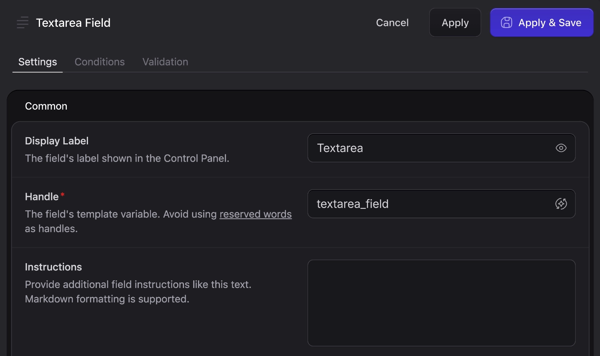600x356 pixels.
Task: Switch to the Validation tab
Action: (165, 62)
